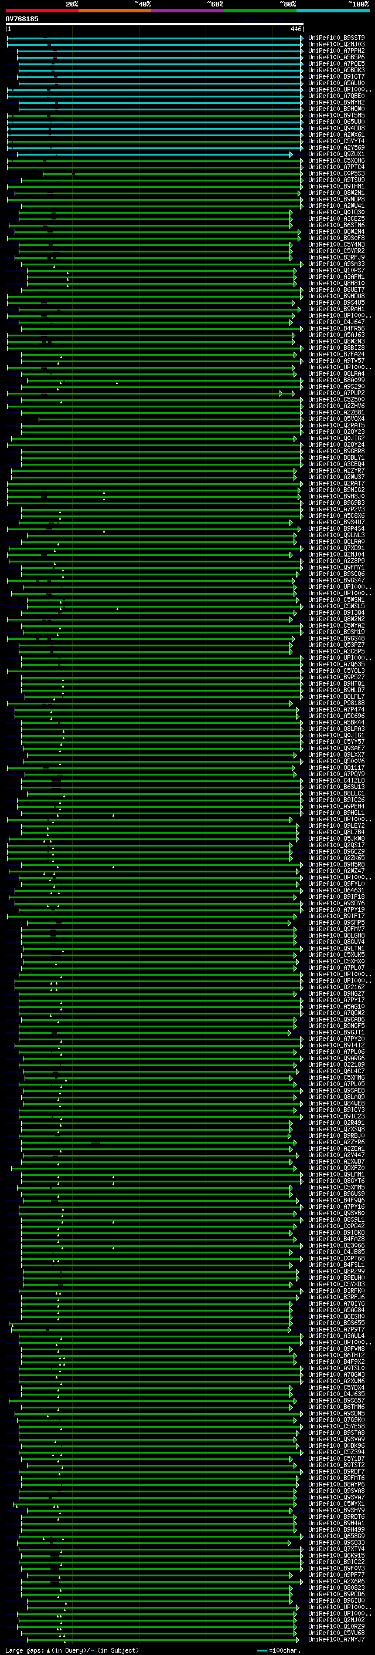This screenshot has width=375, height=1655.
Task: Click the green 60–80% identity legend segment
Action: 260,11
